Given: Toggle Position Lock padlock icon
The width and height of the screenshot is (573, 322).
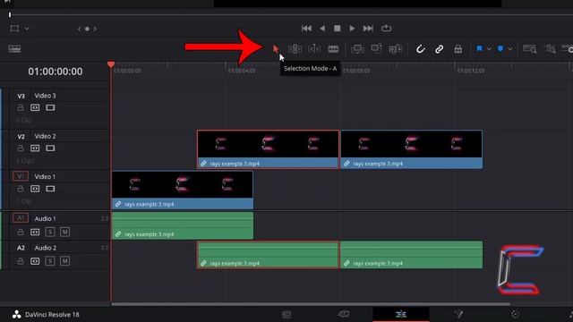Looking at the screenshot, I should tap(458, 49).
